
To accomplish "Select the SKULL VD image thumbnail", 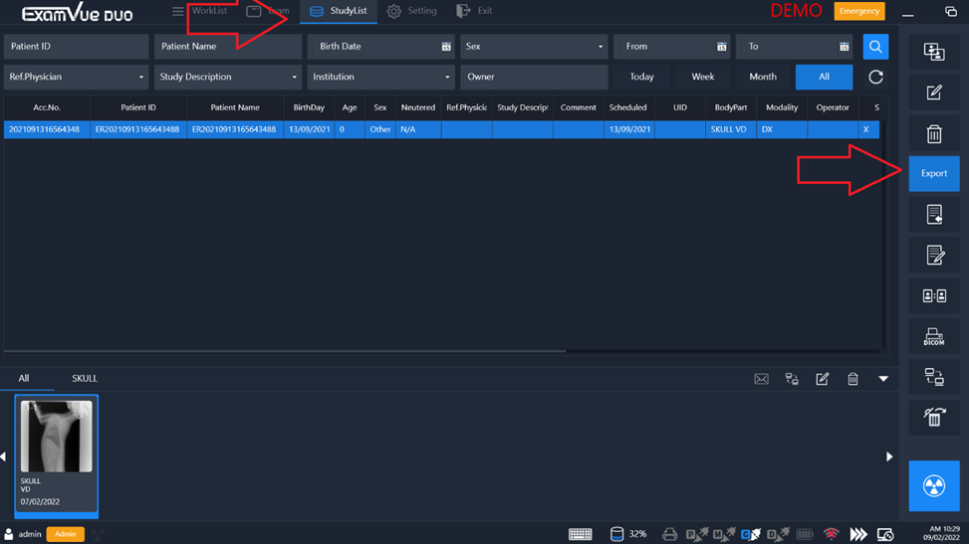I will point(56,455).
